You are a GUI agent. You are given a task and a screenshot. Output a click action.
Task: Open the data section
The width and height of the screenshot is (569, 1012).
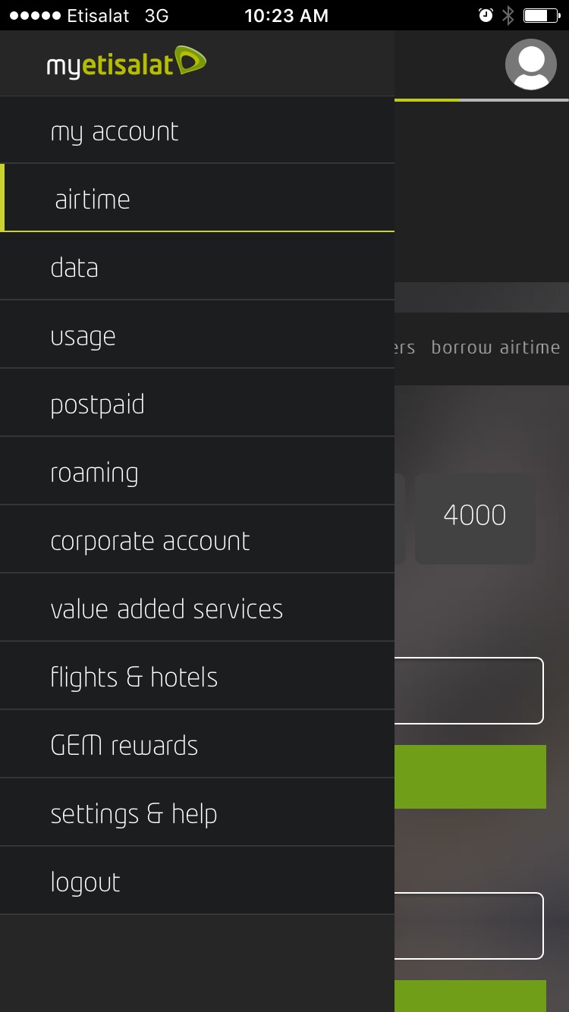pos(197,267)
